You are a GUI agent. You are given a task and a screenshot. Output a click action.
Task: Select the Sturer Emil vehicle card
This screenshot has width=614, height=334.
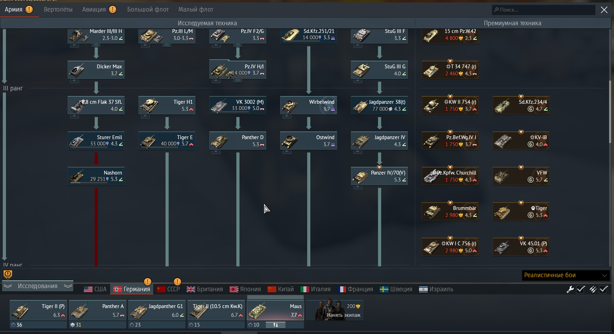point(96,141)
